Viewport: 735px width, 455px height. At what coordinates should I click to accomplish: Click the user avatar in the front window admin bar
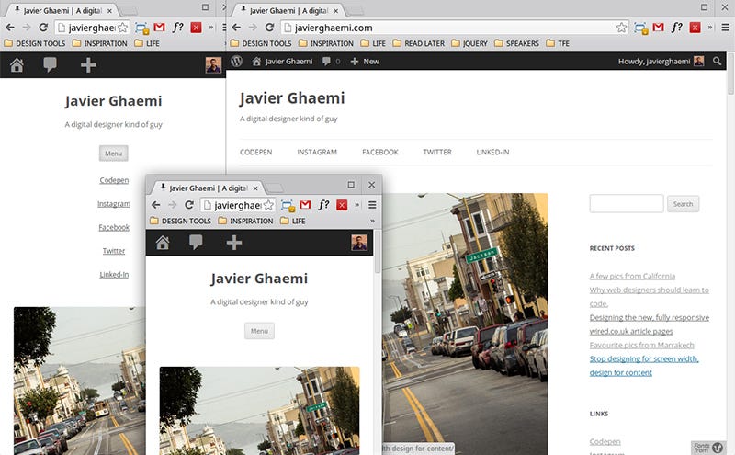(359, 243)
